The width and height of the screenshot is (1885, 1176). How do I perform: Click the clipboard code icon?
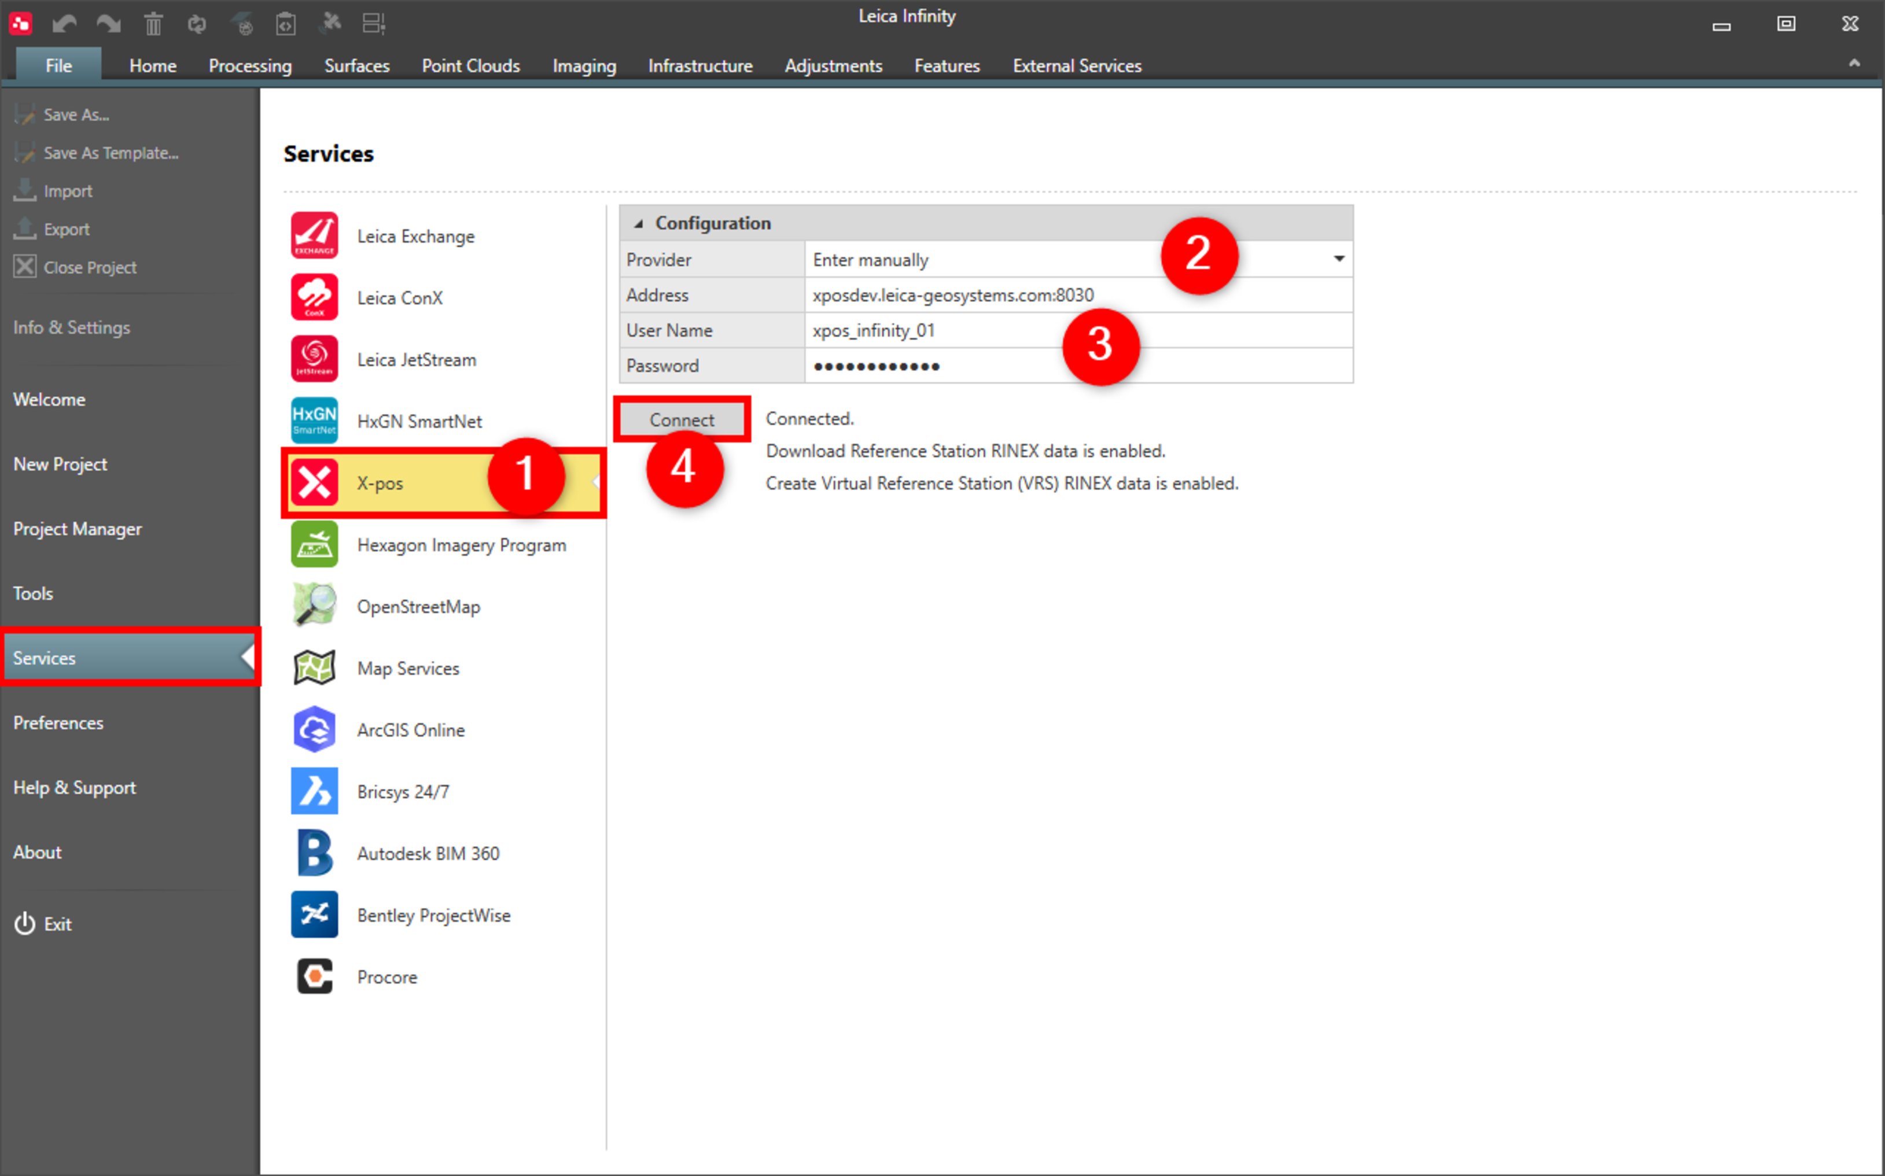(286, 24)
